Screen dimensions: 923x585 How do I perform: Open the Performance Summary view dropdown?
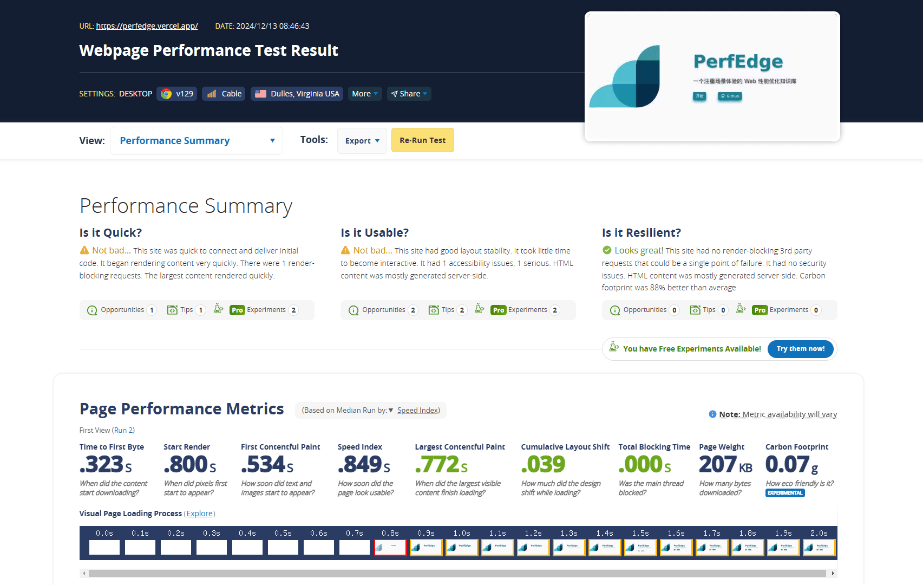[x=197, y=140]
